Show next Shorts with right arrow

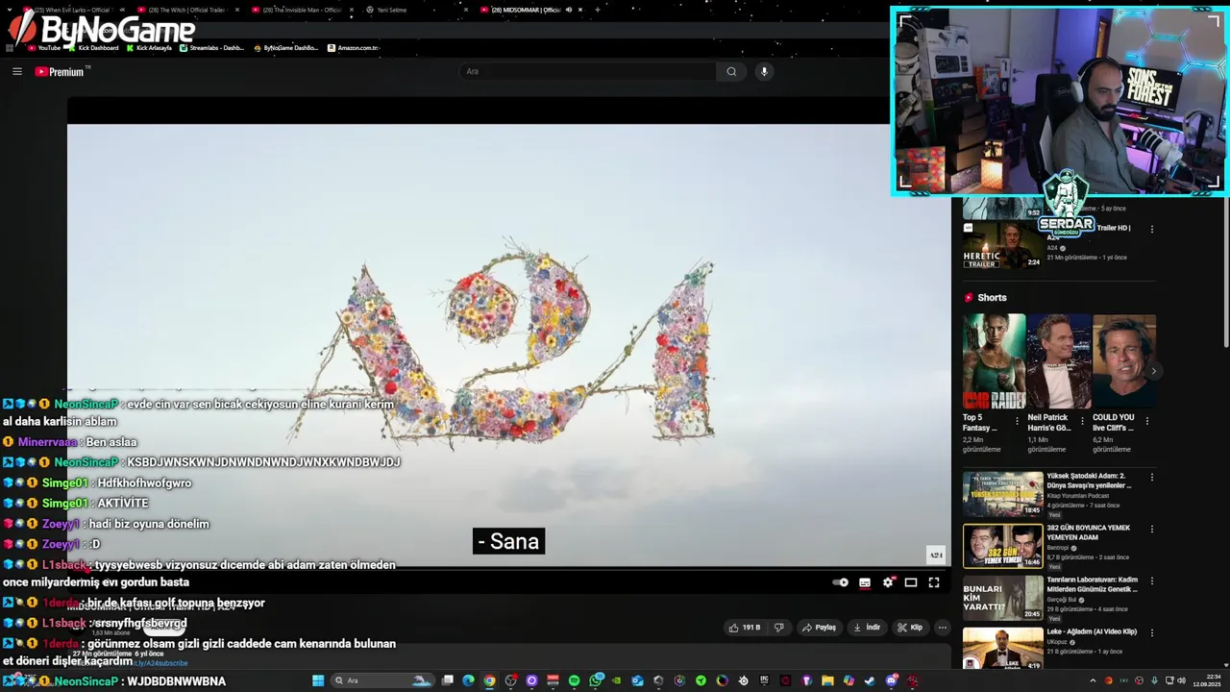(x=1153, y=371)
